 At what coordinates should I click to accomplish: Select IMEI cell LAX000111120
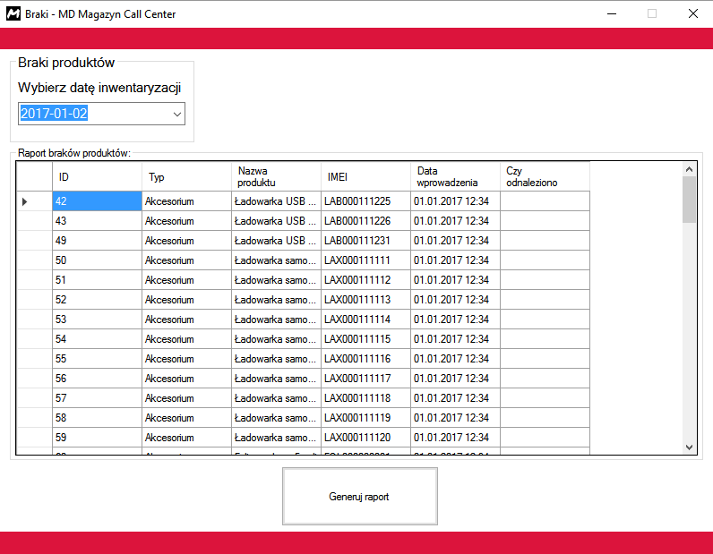coord(366,438)
